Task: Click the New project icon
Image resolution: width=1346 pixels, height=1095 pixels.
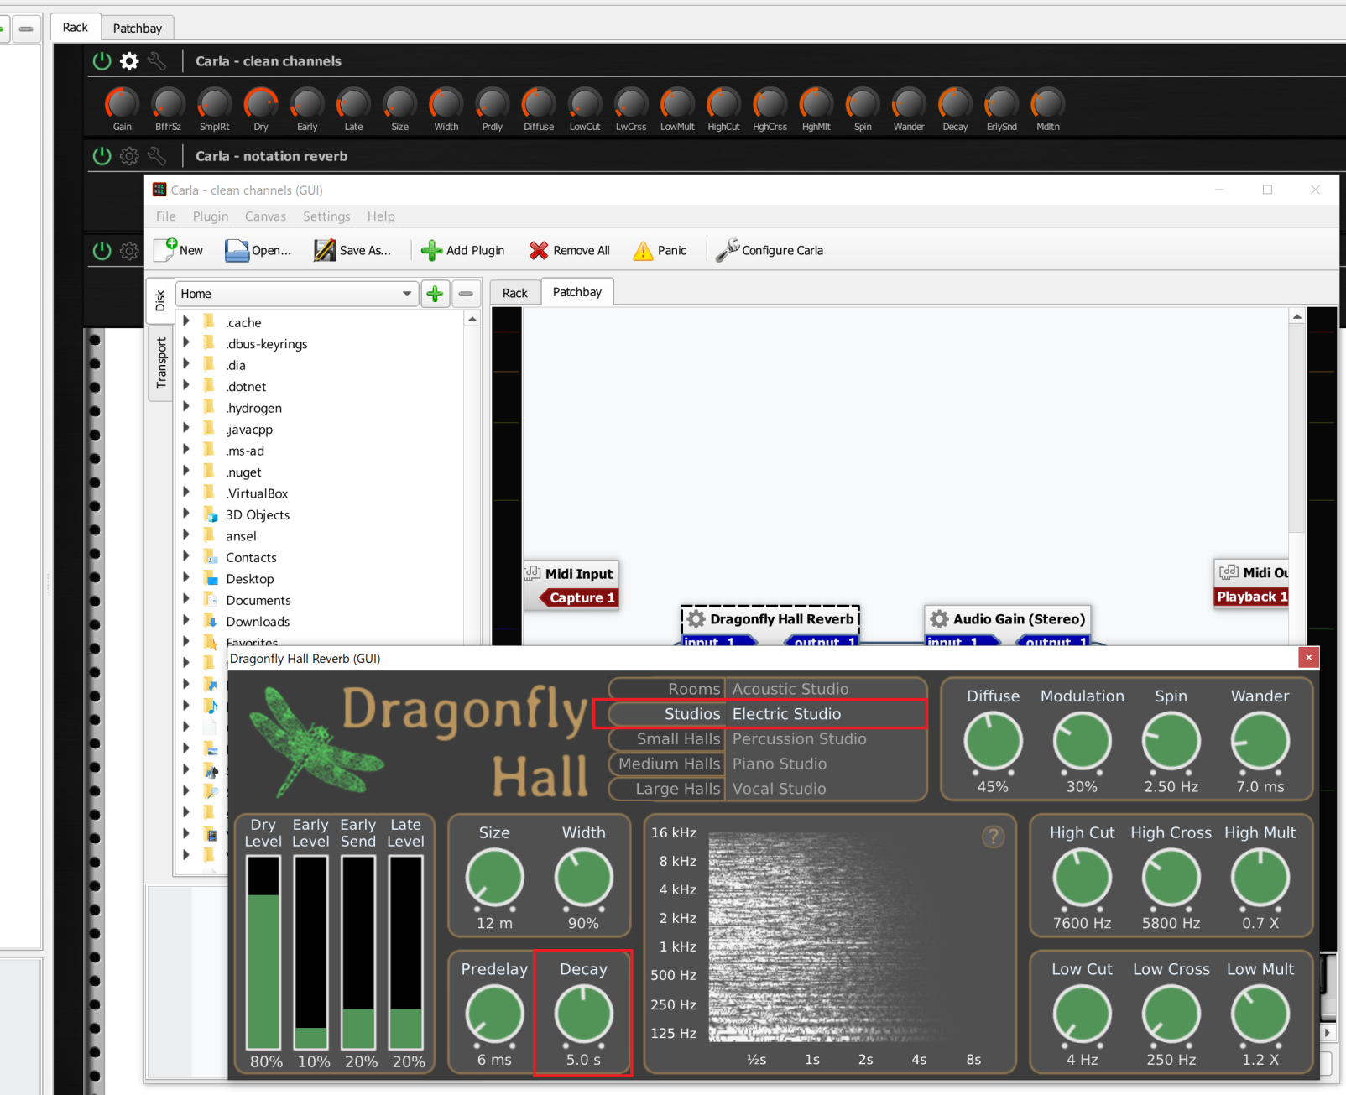Action: (x=166, y=250)
